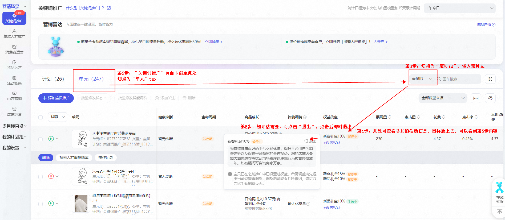Open table settings gear icon
Image resolution: width=505 pixels, height=220 pixels.
(490, 98)
